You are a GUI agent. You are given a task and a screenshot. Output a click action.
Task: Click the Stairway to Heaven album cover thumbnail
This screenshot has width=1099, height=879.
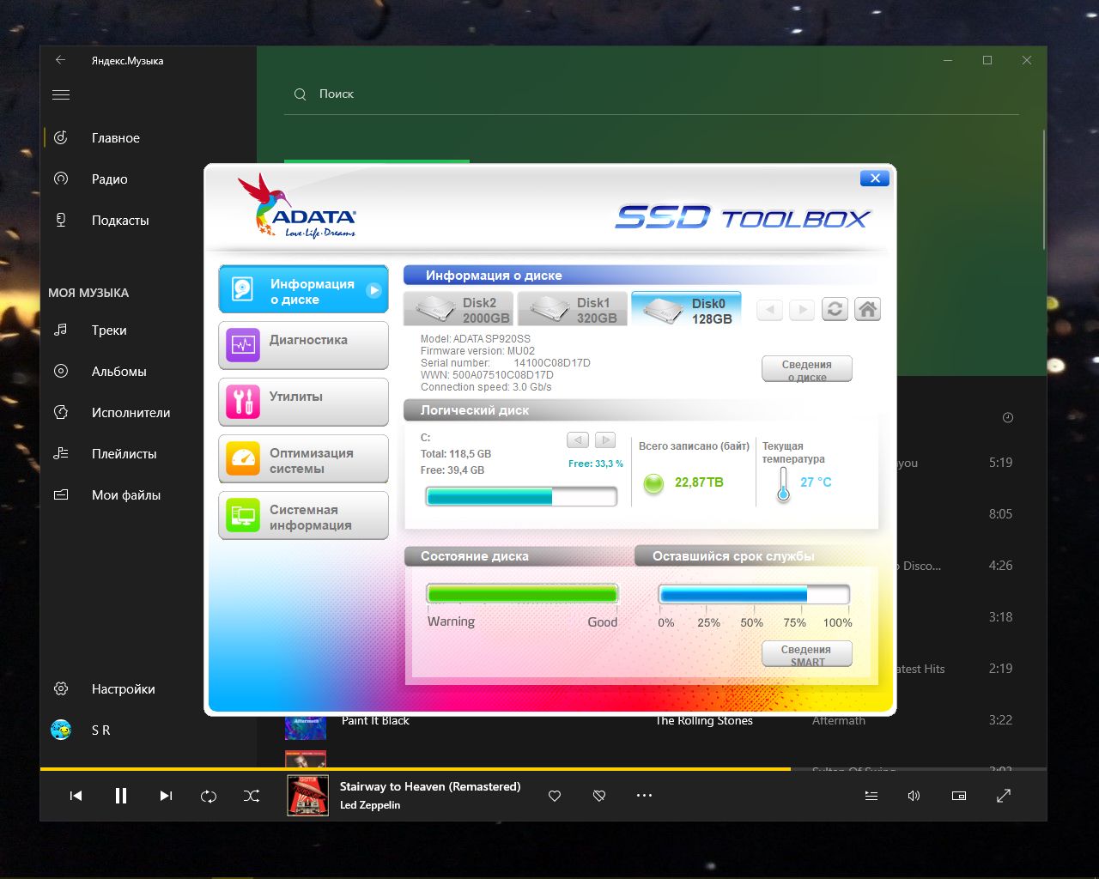[307, 795]
